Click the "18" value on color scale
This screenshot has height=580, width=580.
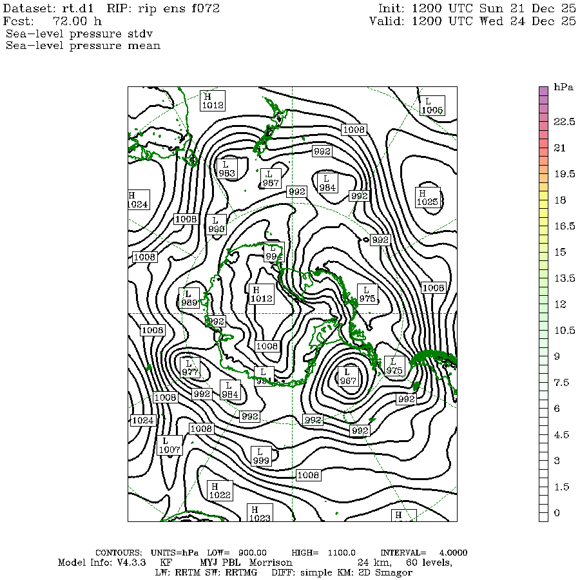[560, 200]
